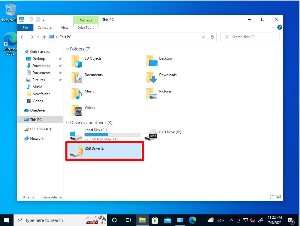
Task: Click the taskbar search box
Action: (60, 220)
